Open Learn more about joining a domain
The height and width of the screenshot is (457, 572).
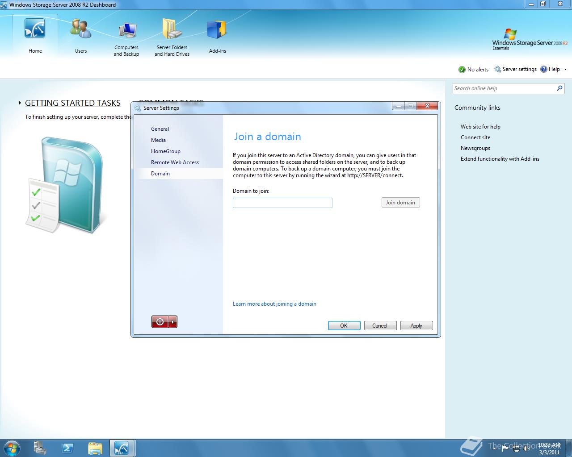point(274,304)
